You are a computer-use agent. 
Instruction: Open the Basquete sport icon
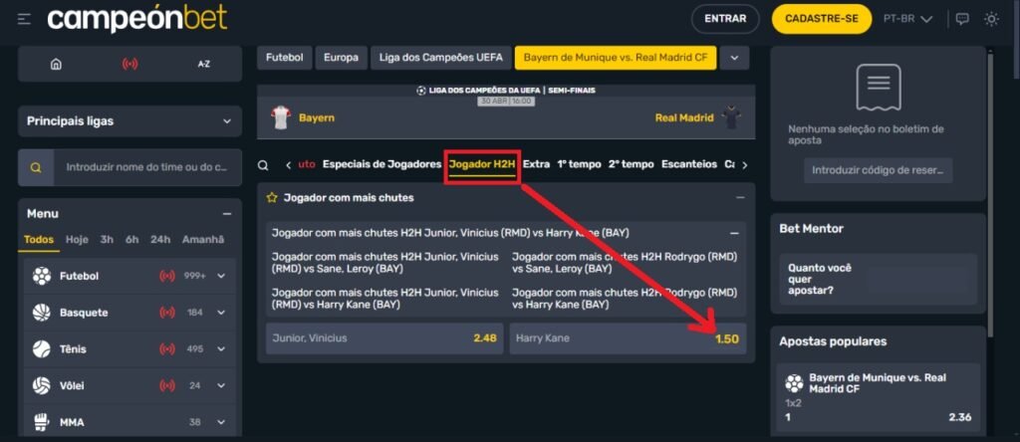[x=42, y=313]
